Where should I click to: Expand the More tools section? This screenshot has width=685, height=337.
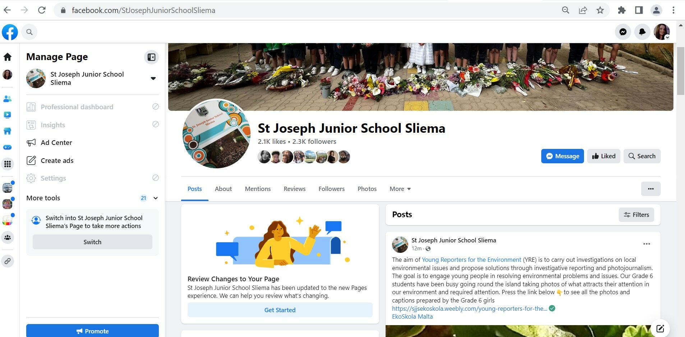[x=156, y=198]
